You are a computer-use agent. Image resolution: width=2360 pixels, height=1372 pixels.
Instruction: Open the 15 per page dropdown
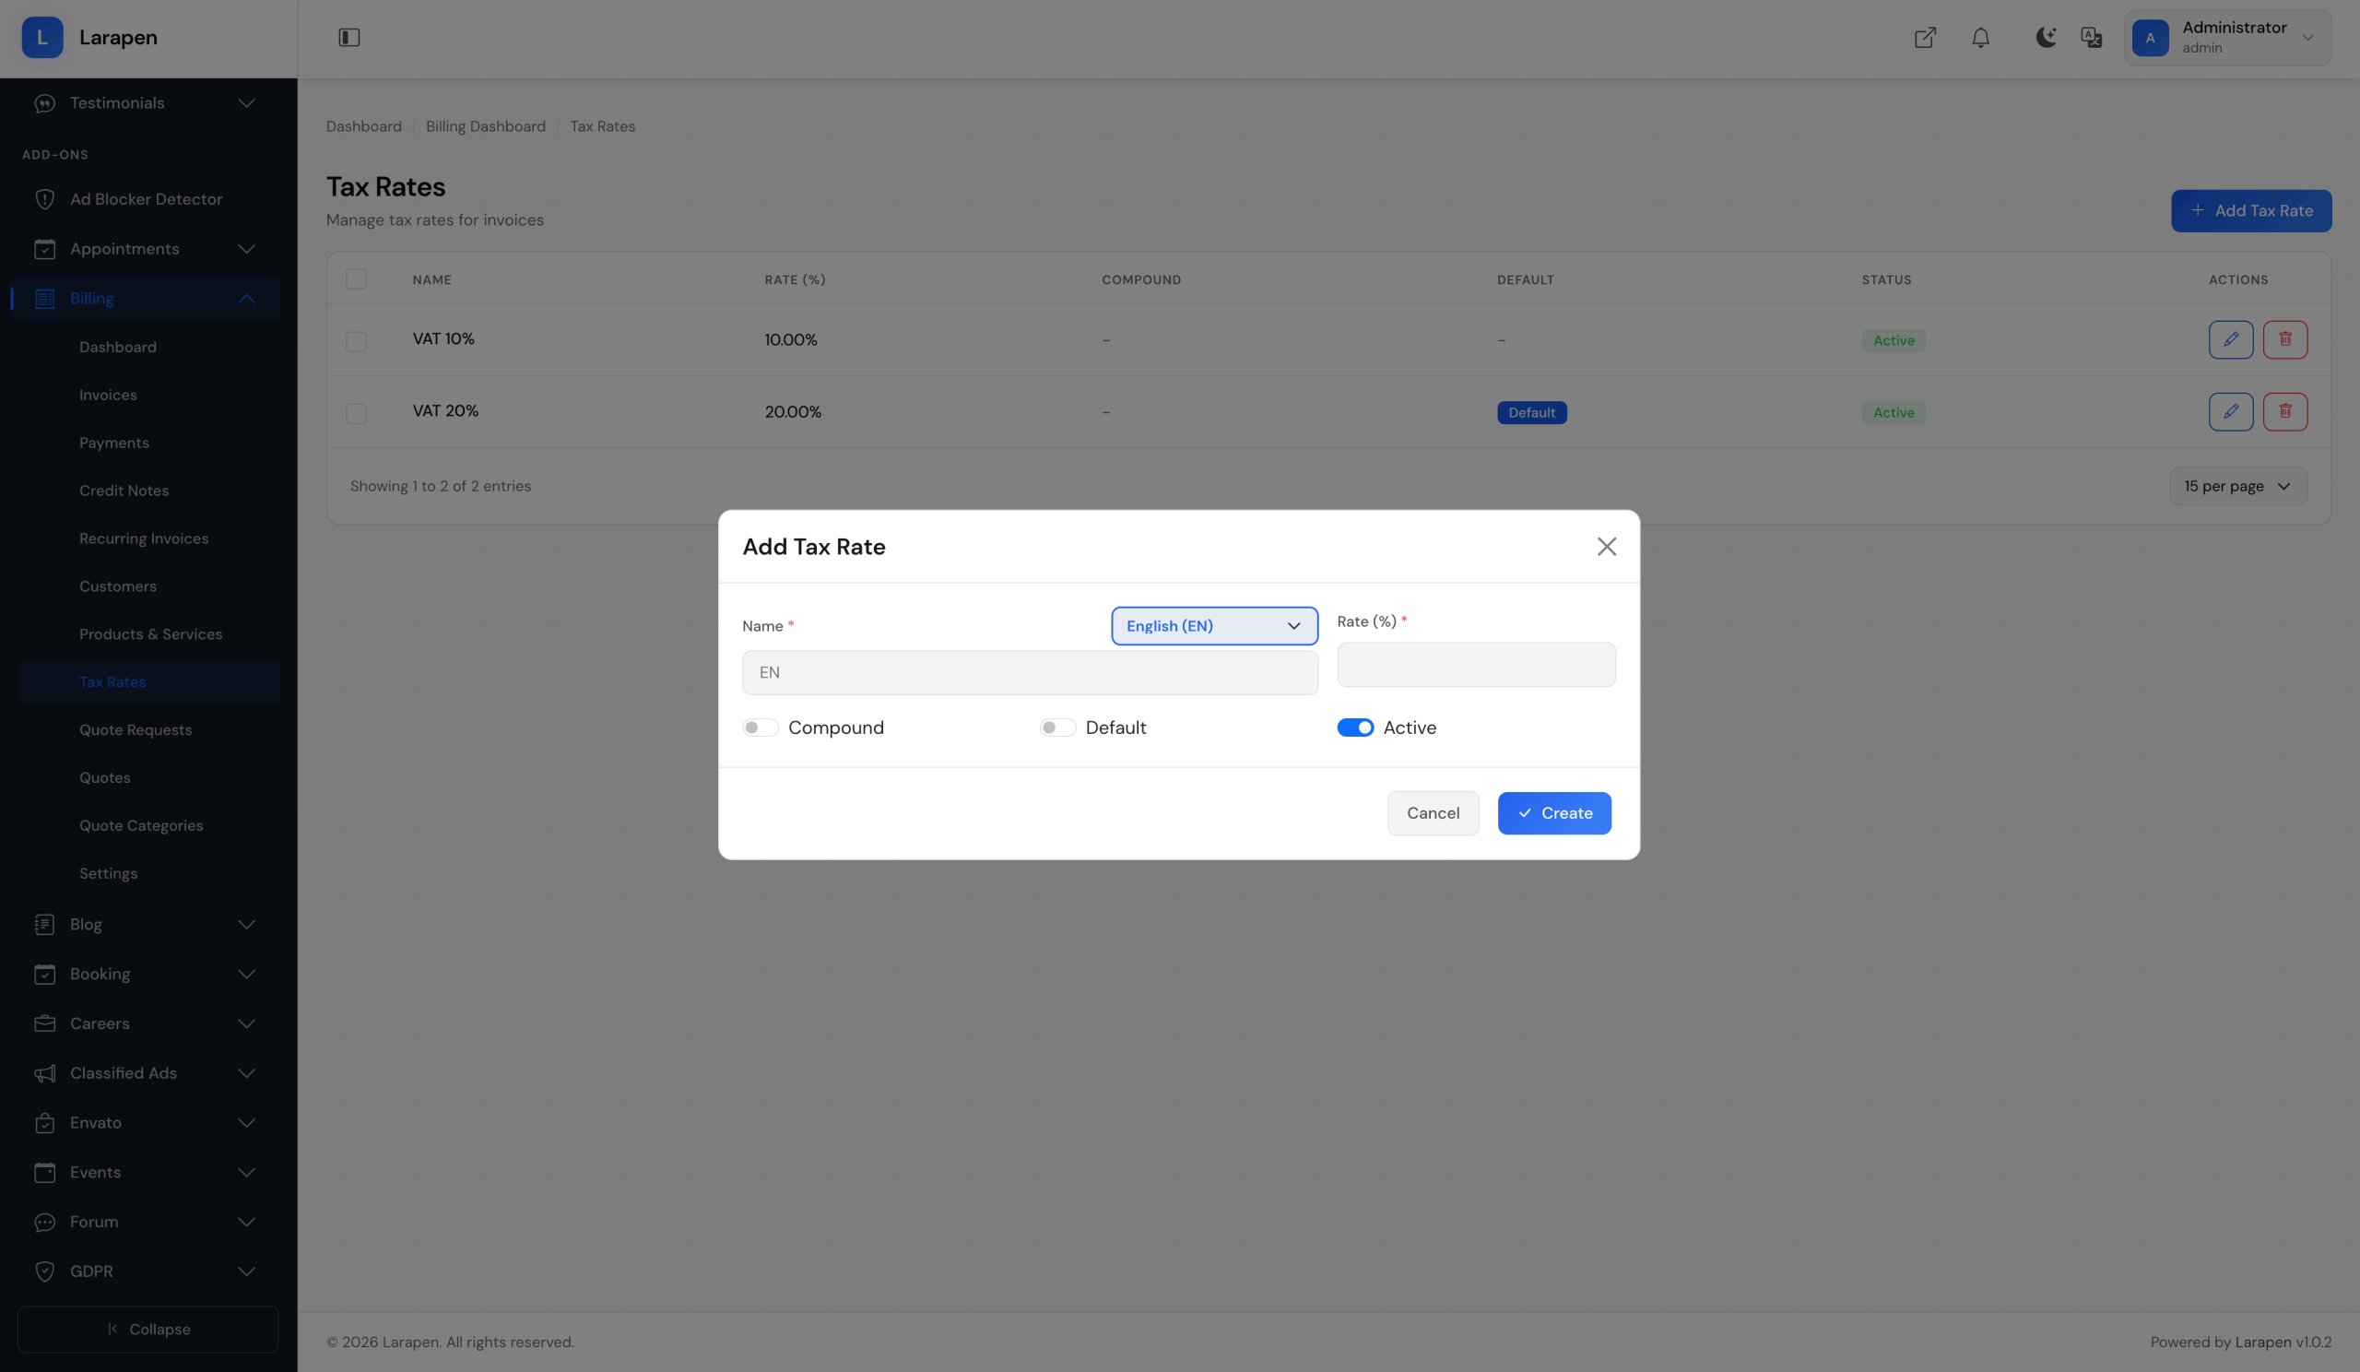coord(2237,487)
